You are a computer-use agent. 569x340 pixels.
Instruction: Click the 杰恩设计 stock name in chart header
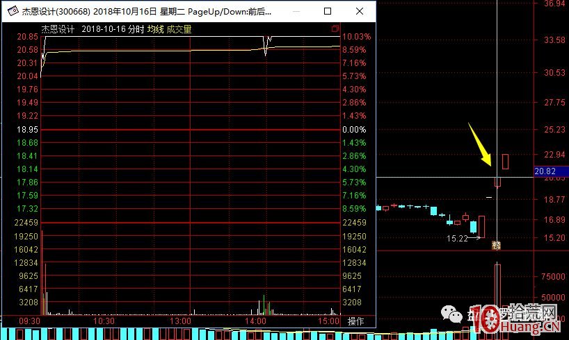(x=58, y=29)
